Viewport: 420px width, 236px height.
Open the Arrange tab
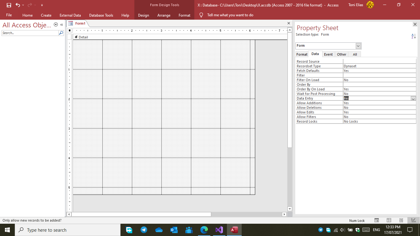[164, 15]
